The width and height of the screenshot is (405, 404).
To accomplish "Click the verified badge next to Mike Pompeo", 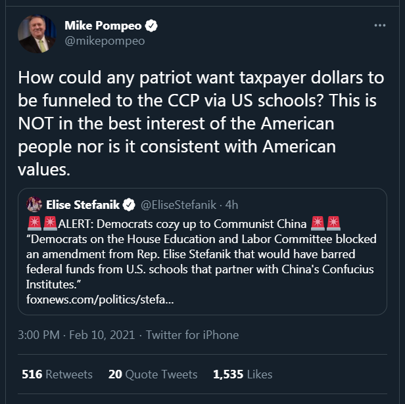I will point(151,26).
